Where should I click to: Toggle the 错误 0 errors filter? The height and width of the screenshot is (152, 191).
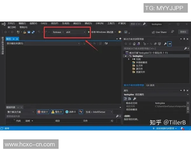point(43,112)
